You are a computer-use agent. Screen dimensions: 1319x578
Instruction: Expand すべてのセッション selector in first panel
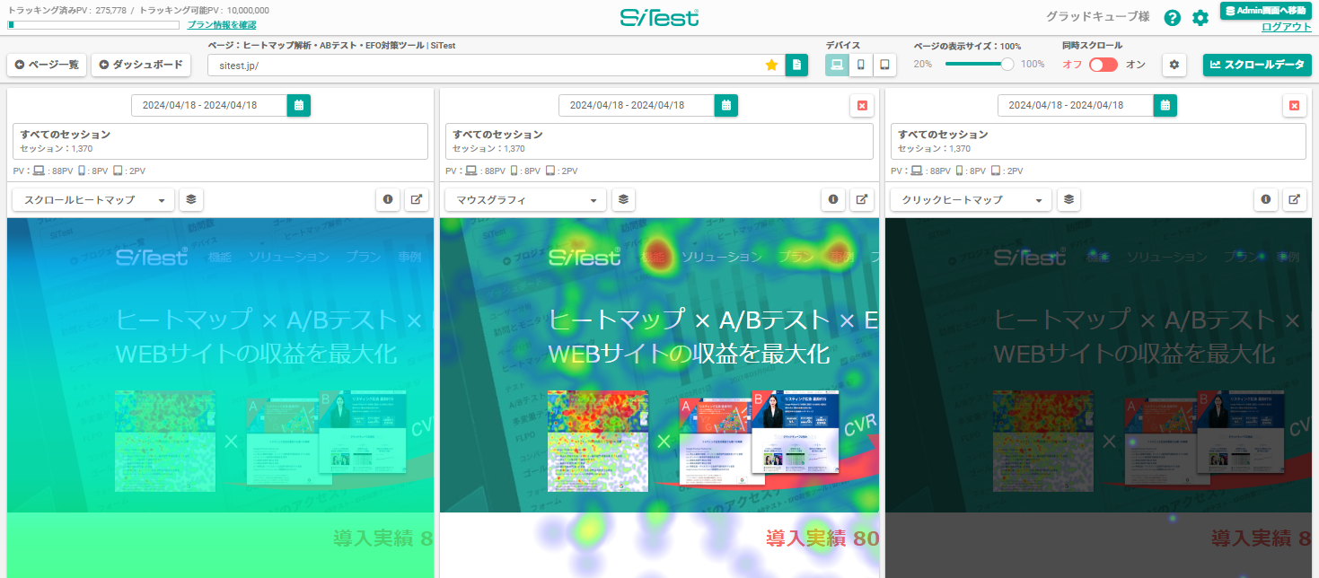[221, 142]
